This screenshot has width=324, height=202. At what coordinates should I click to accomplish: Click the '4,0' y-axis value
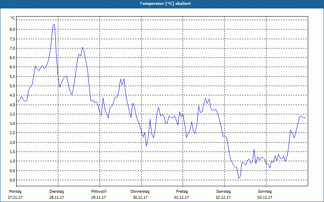(13, 105)
